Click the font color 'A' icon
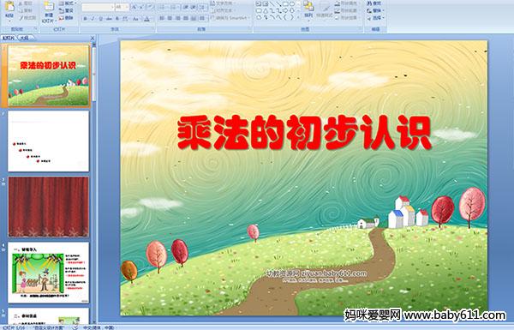The height and width of the screenshot is (330, 514). (146, 19)
